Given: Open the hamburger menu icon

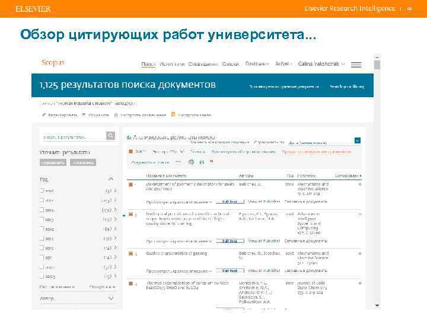Looking at the screenshot, I should point(356,65).
